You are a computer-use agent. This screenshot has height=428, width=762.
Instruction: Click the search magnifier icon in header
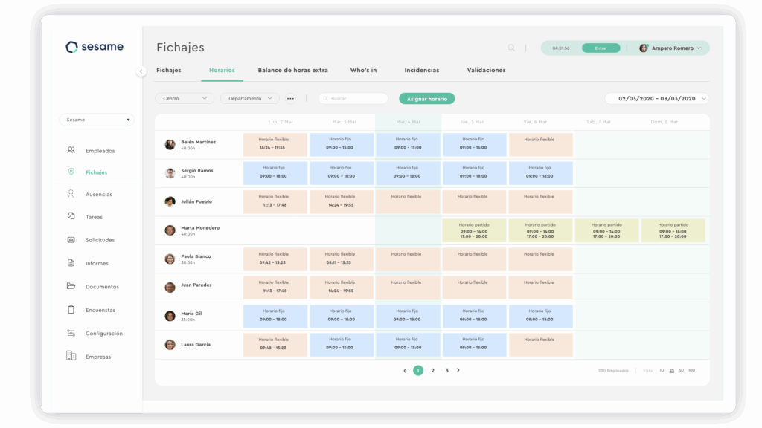(511, 48)
